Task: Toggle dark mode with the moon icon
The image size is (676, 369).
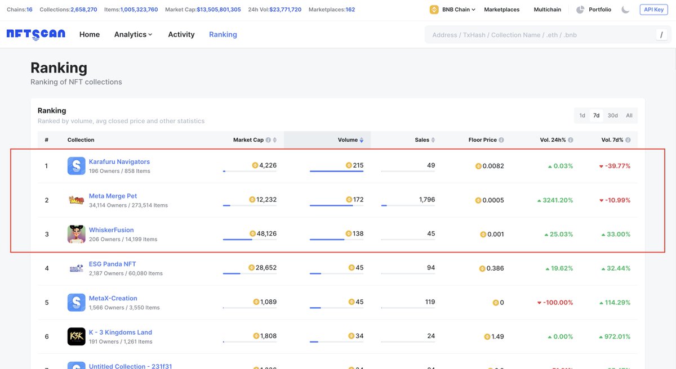Action: 625,9
